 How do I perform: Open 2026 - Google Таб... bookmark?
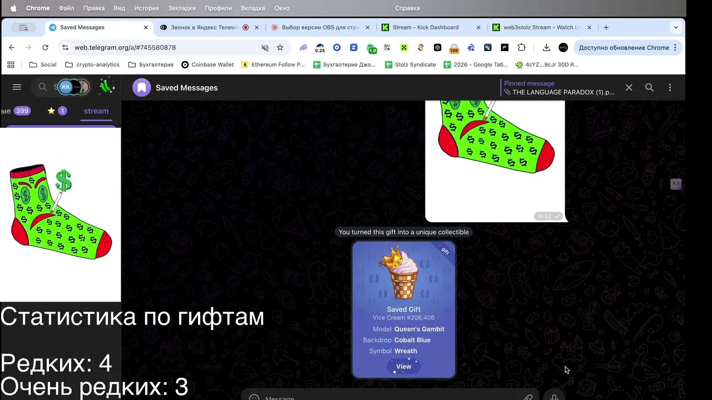tap(476, 64)
